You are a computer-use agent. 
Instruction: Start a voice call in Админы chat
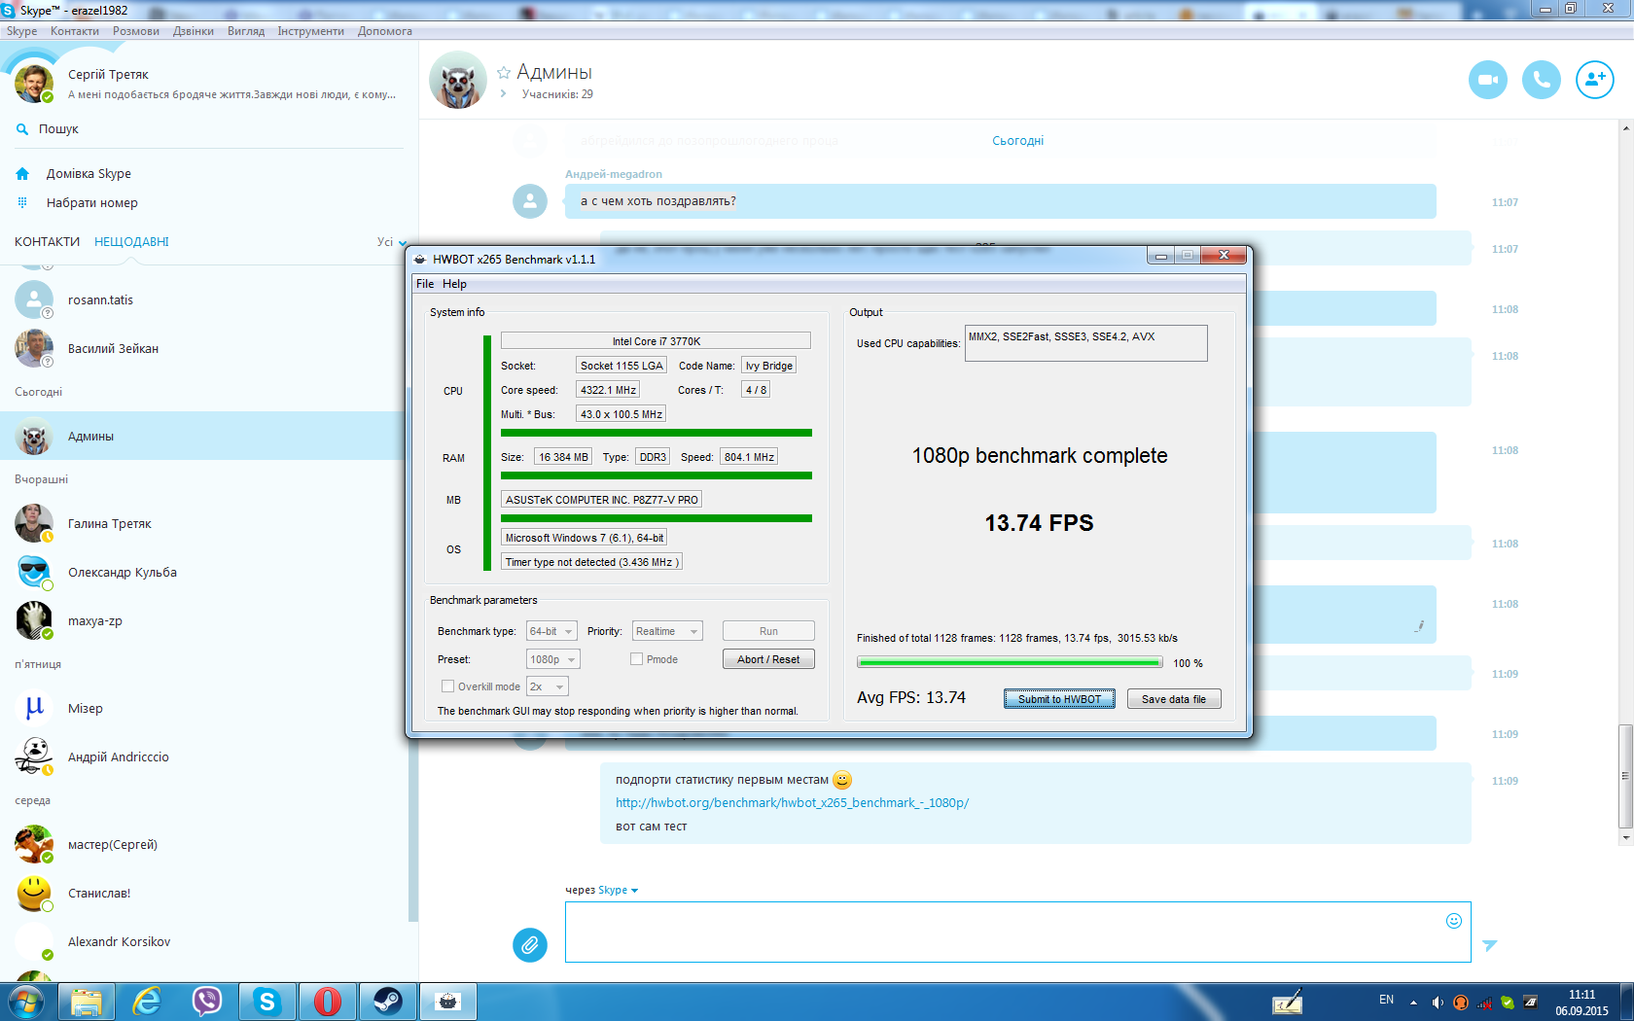pos(1542,80)
